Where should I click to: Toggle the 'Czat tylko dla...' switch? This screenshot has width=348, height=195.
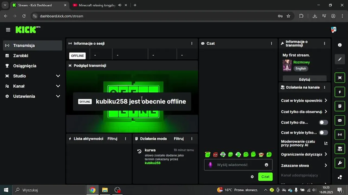[323, 122]
